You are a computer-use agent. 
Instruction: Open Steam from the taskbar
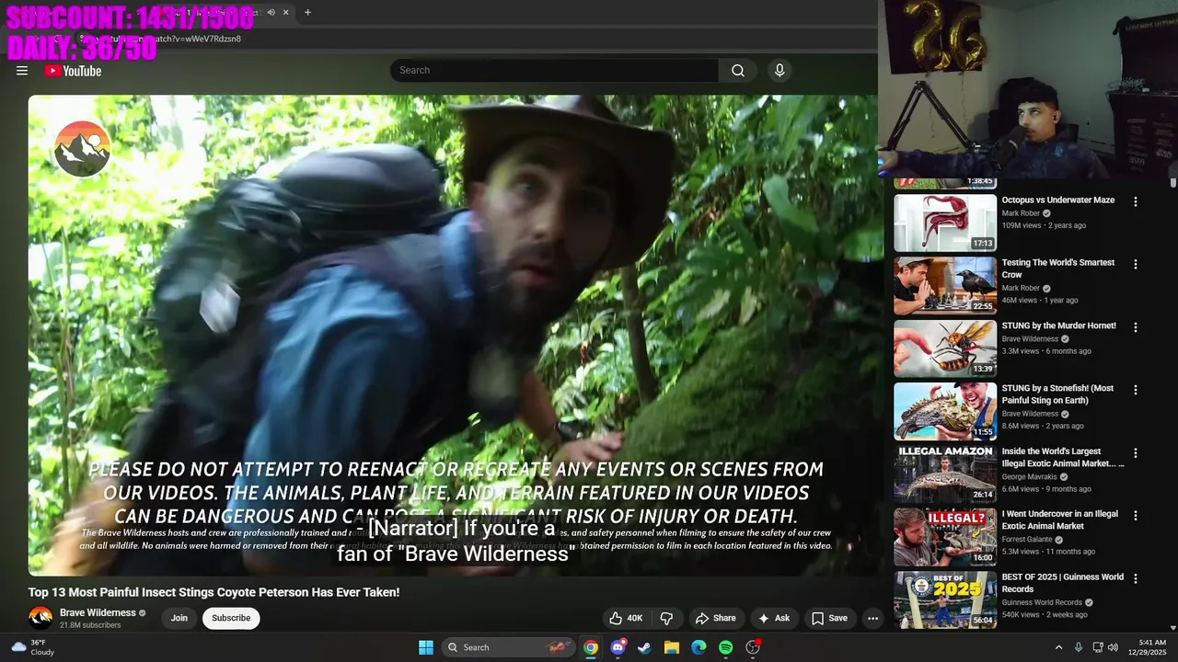(x=644, y=647)
